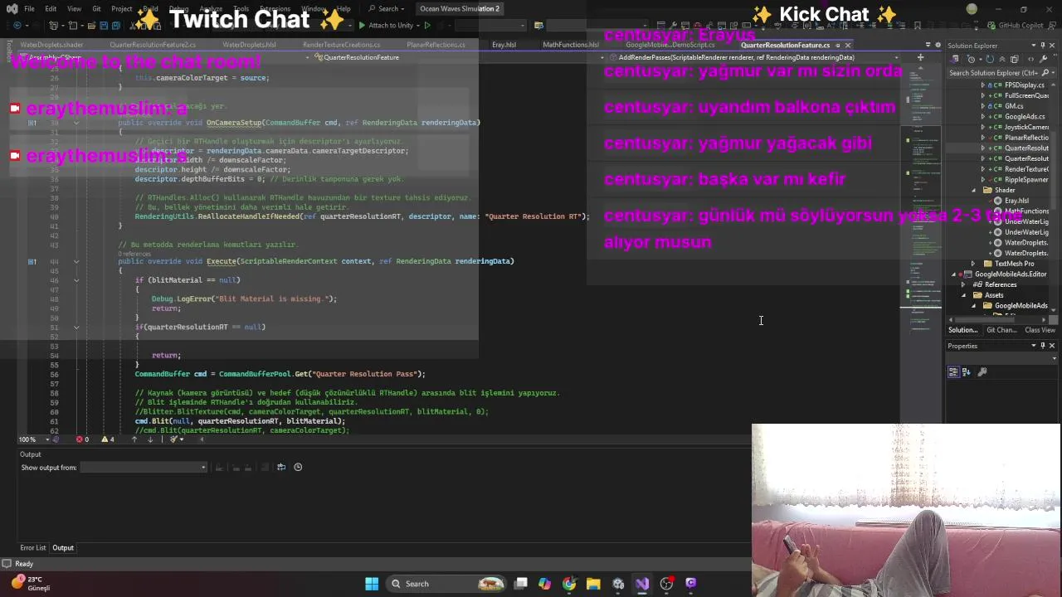
Task: Collapse the GoogleMobileAds.Editor project node
Action: tap(953, 274)
